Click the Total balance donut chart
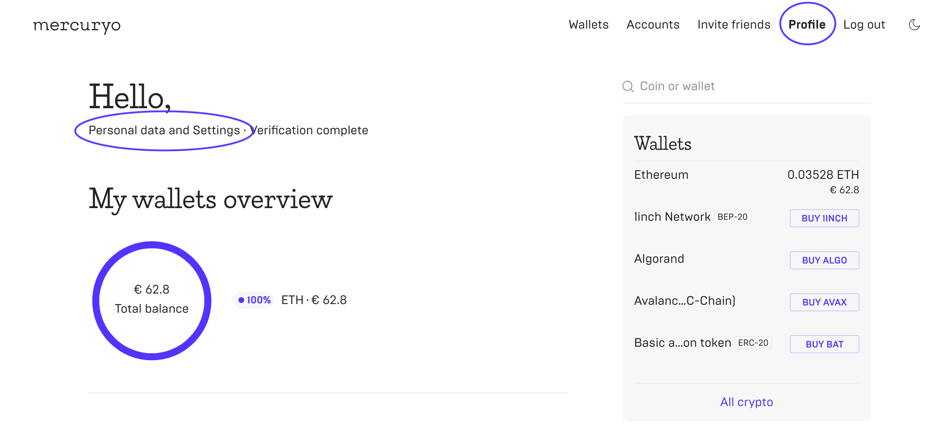The image size is (950, 430). tap(151, 300)
